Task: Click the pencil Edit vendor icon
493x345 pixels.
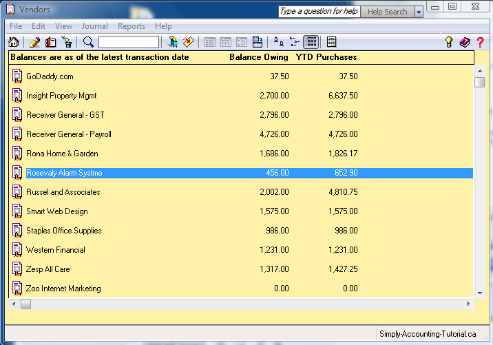Action: pos(34,42)
